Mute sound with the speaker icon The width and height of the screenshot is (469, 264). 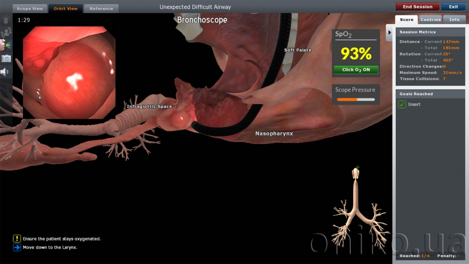[6, 72]
